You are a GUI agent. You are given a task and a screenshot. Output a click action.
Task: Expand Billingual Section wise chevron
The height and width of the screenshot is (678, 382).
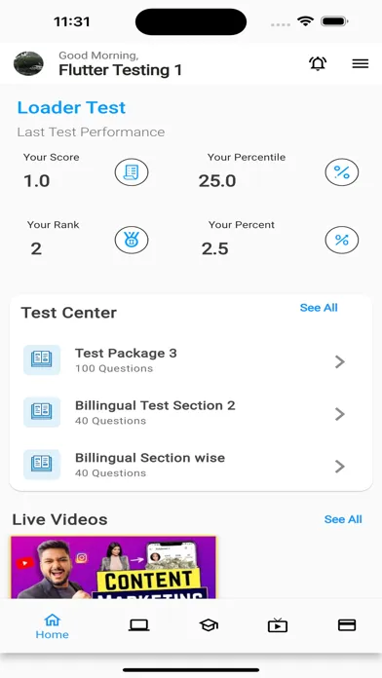pos(340,466)
